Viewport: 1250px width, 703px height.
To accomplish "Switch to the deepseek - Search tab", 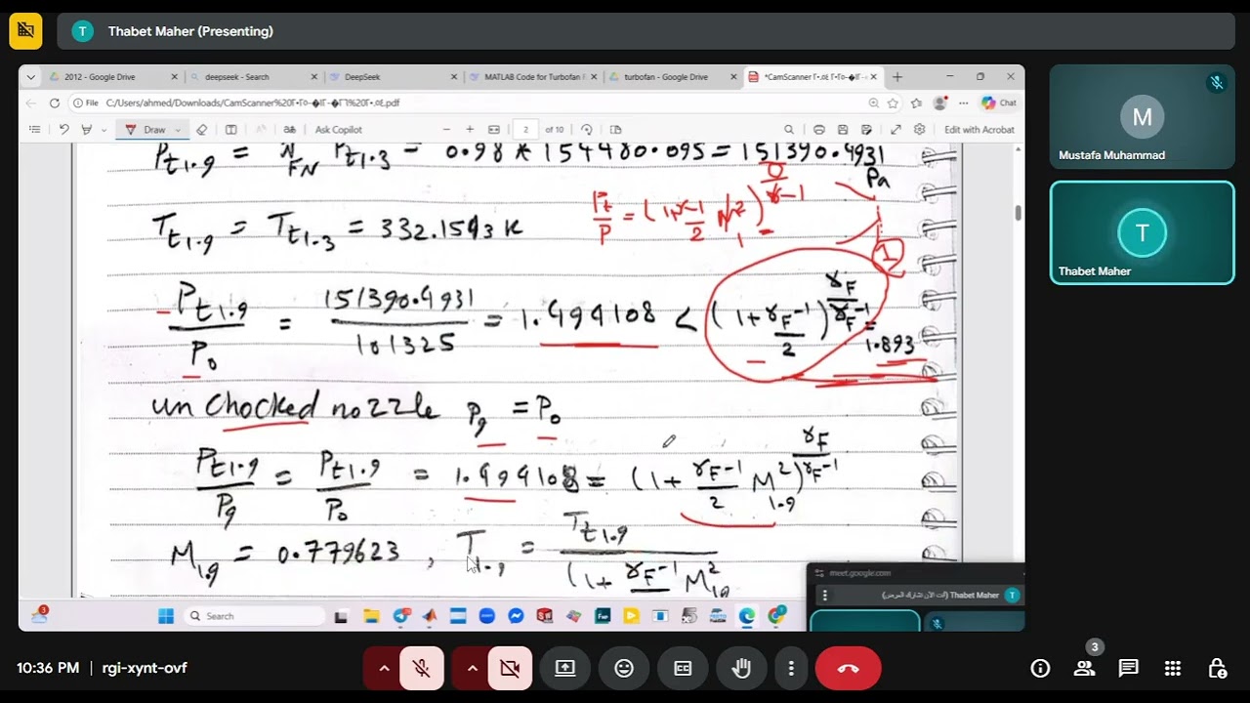I will coord(253,77).
